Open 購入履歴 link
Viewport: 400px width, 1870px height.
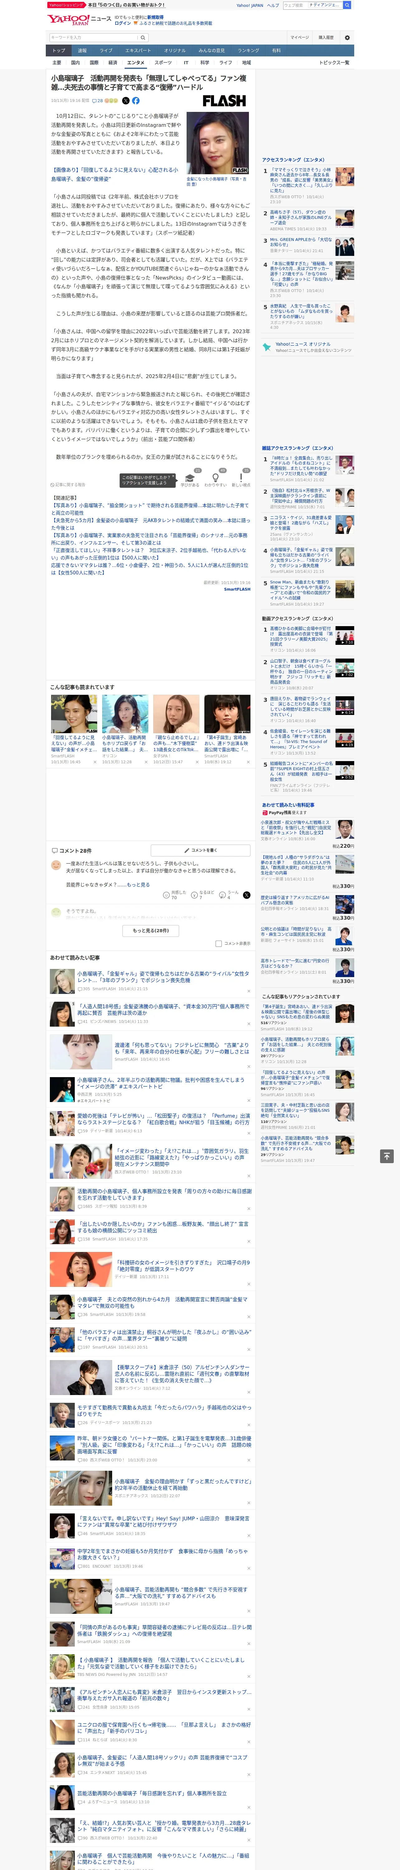coord(326,37)
